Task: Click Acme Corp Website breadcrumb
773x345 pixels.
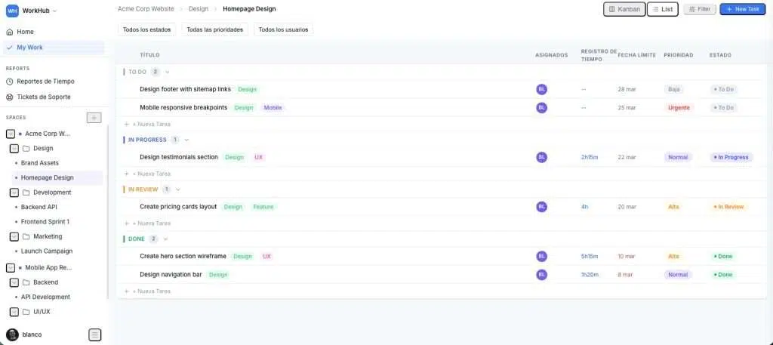Action: pyautogui.click(x=146, y=9)
